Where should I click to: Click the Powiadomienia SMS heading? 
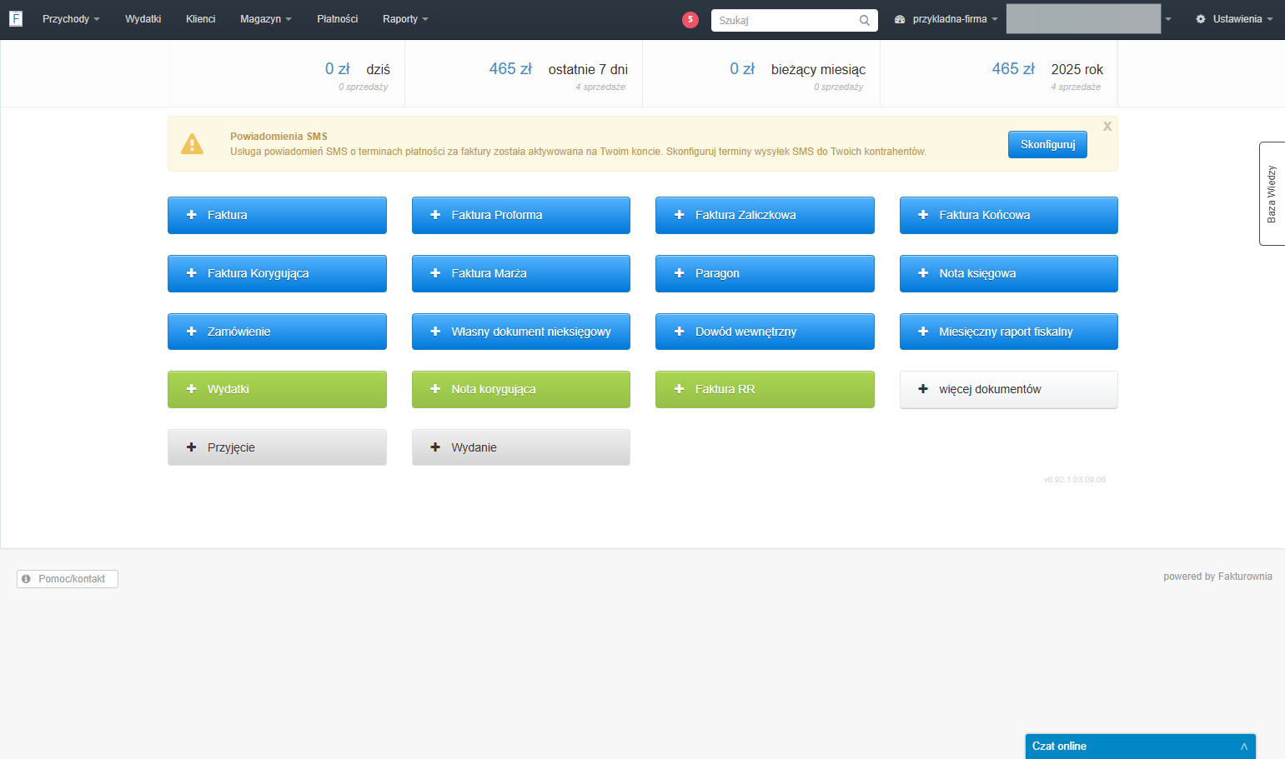click(x=279, y=137)
